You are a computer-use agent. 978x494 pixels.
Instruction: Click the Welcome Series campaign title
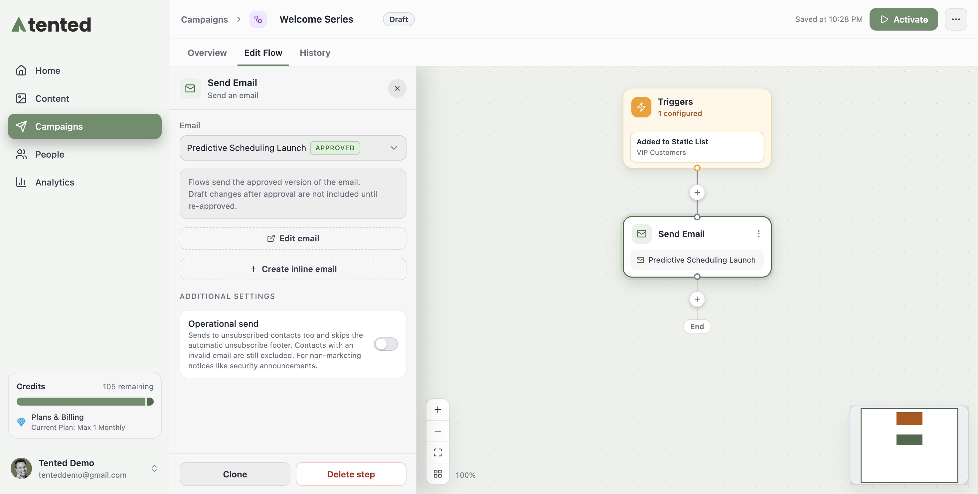pos(316,19)
